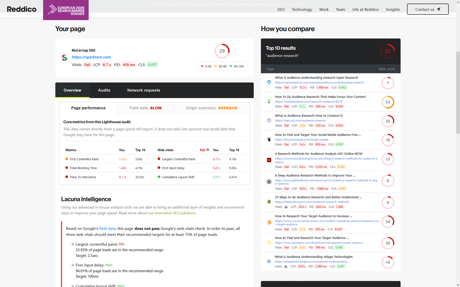This screenshot has width=460, height=287.
Task: Select the Field data SLOW sub-tab
Action: [x=146, y=108]
